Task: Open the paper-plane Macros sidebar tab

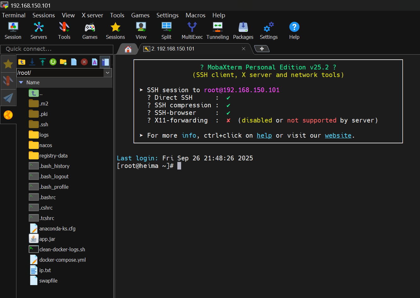Action: 8,98
